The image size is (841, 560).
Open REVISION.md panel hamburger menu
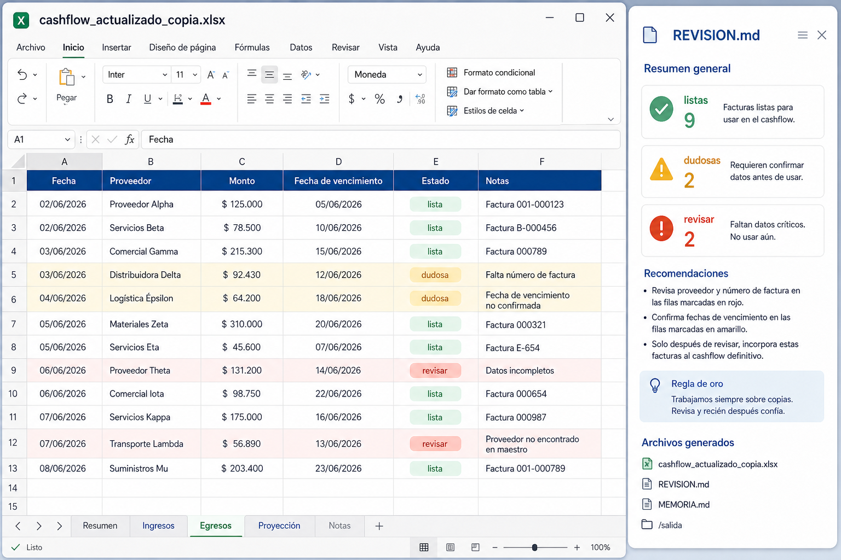pos(803,35)
